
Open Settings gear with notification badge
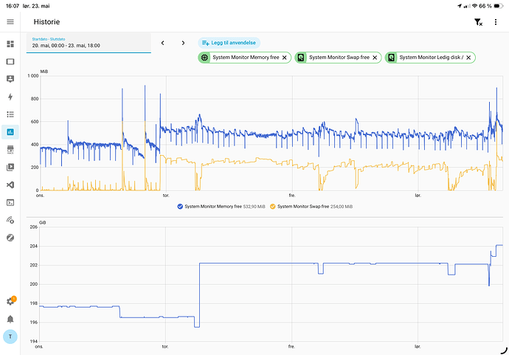point(11,301)
